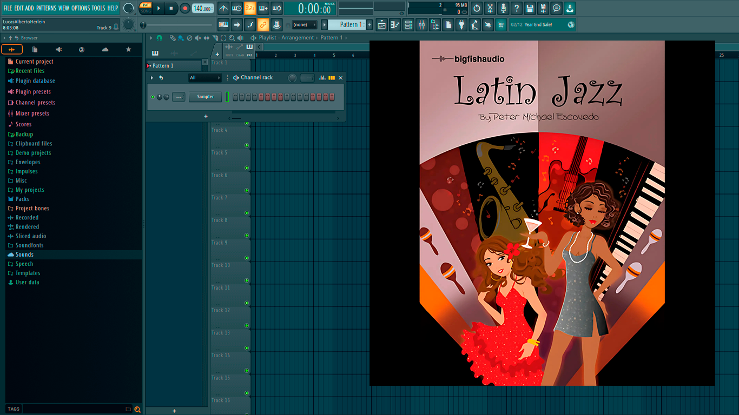This screenshot has height=415, width=739.
Task: Start playback with Play button
Action: pos(159,8)
